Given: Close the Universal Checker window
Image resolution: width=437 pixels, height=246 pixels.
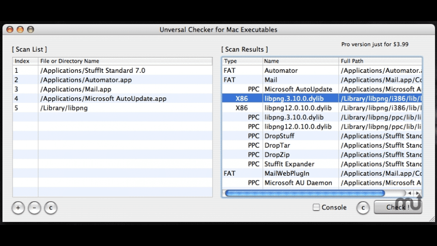Looking at the screenshot, I should (x=10, y=30).
